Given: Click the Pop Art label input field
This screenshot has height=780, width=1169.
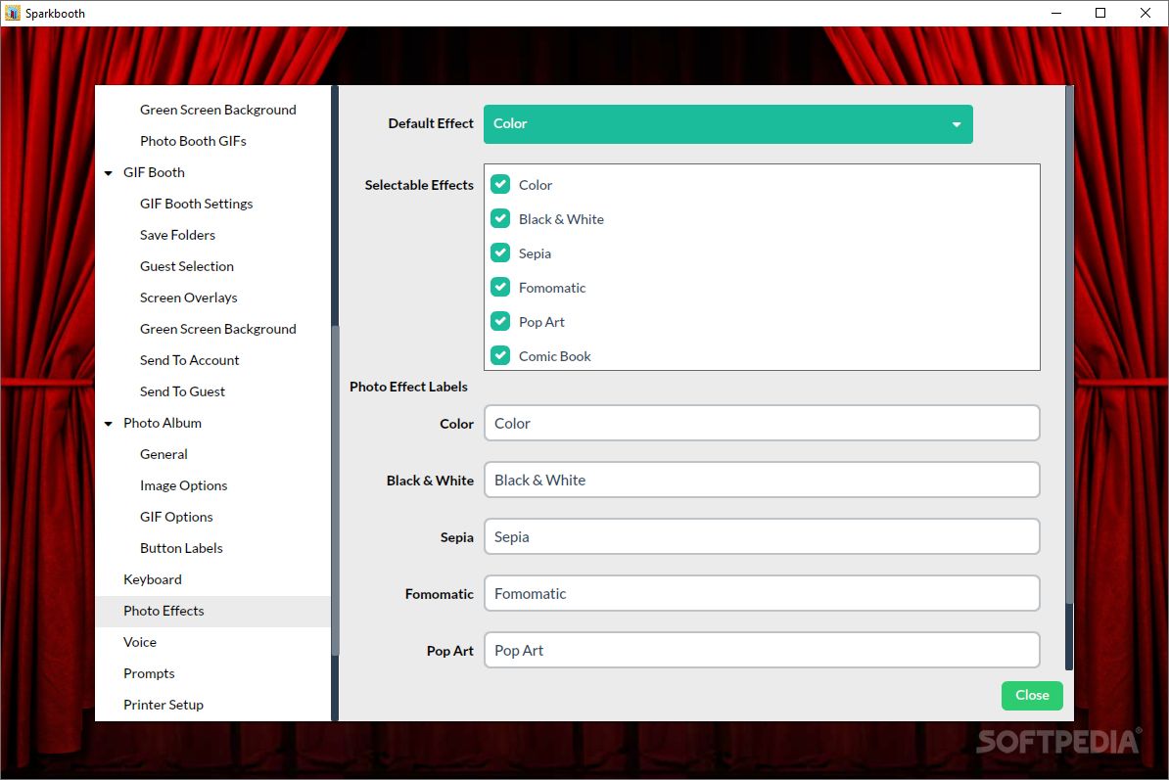Looking at the screenshot, I should point(761,650).
